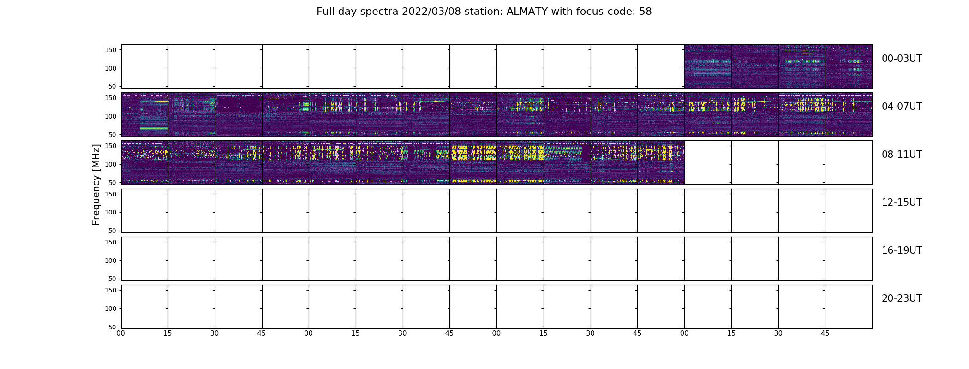This screenshot has width=969, height=369.
Task: Click the '150' tick of the 12-15UT row
Action: pyautogui.click(x=110, y=194)
